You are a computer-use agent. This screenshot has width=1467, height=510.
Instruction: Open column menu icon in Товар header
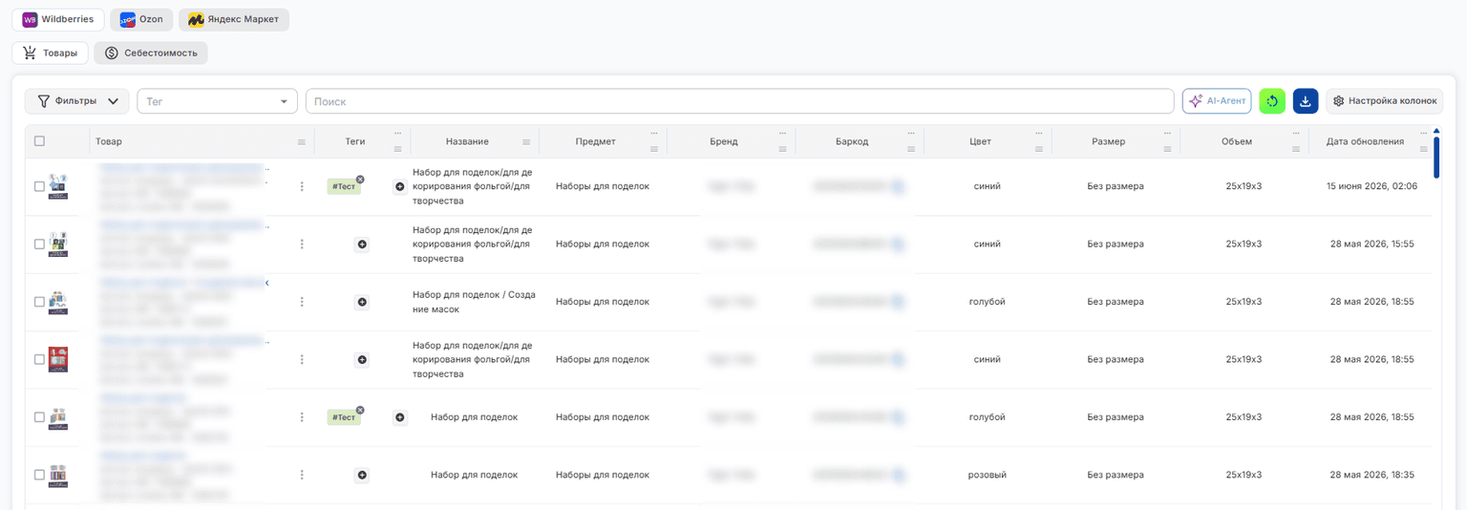pyautogui.click(x=302, y=142)
